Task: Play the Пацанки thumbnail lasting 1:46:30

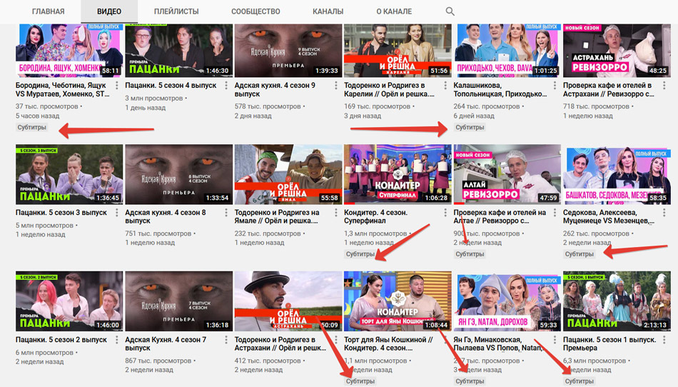Action: (x=178, y=50)
